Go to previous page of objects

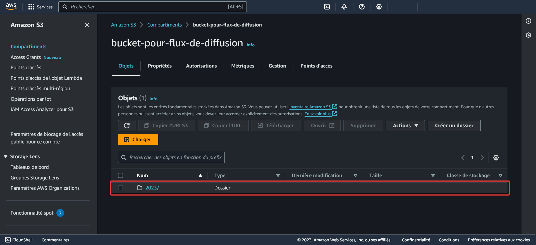(x=463, y=158)
